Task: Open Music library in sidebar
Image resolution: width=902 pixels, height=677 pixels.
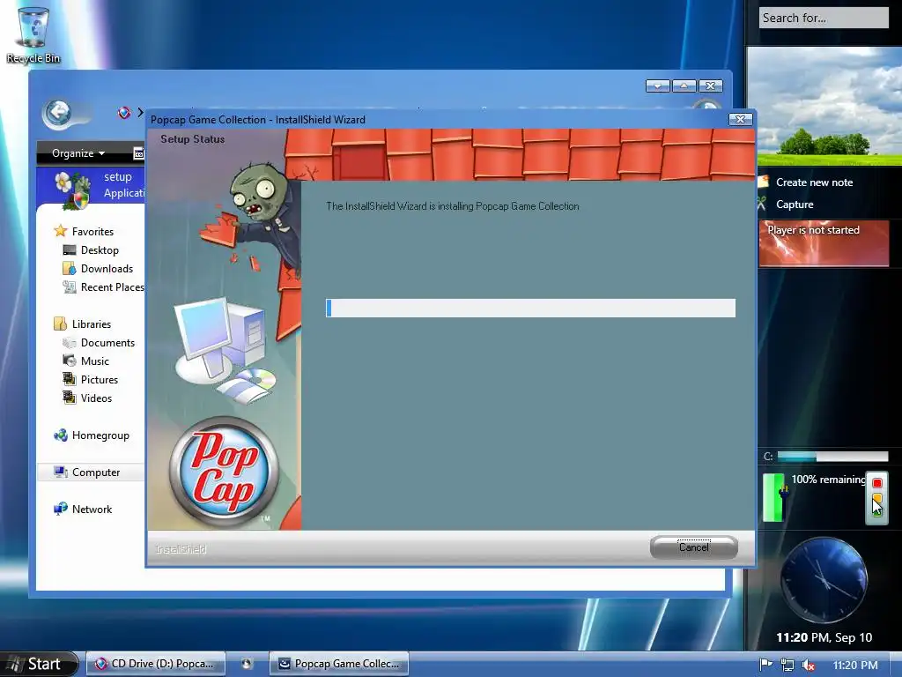Action: point(95,361)
